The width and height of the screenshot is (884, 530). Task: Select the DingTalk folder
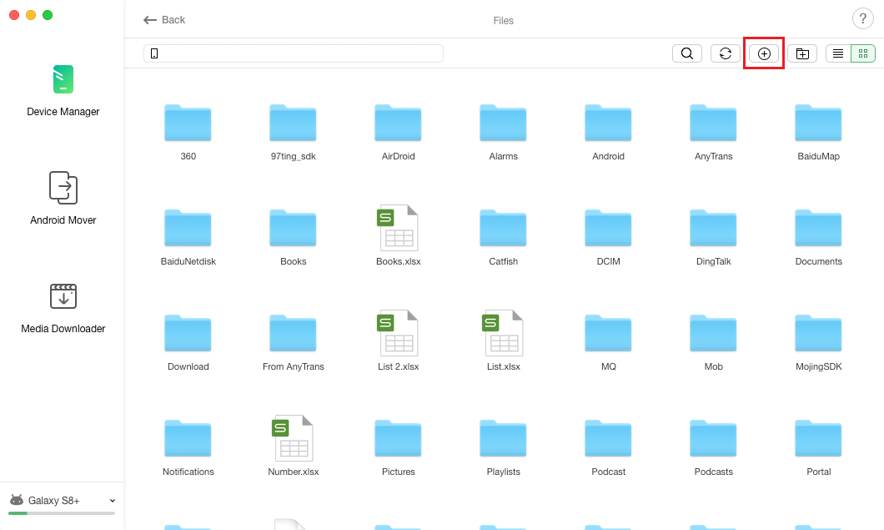[713, 228]
